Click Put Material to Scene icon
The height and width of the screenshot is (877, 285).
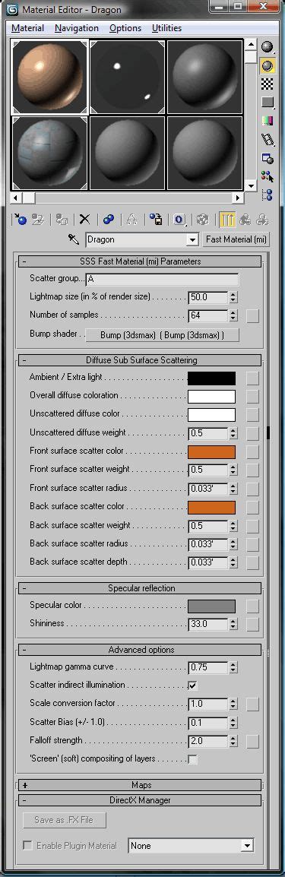tap(37, 219)
